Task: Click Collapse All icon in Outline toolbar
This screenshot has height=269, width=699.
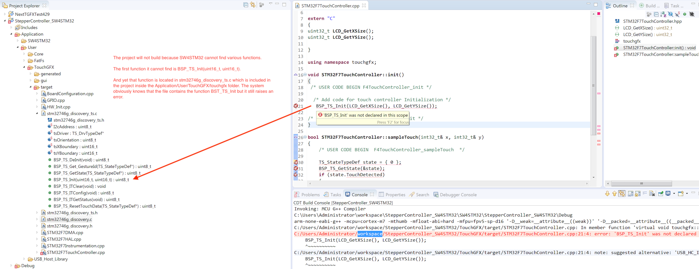Action: 656,14
